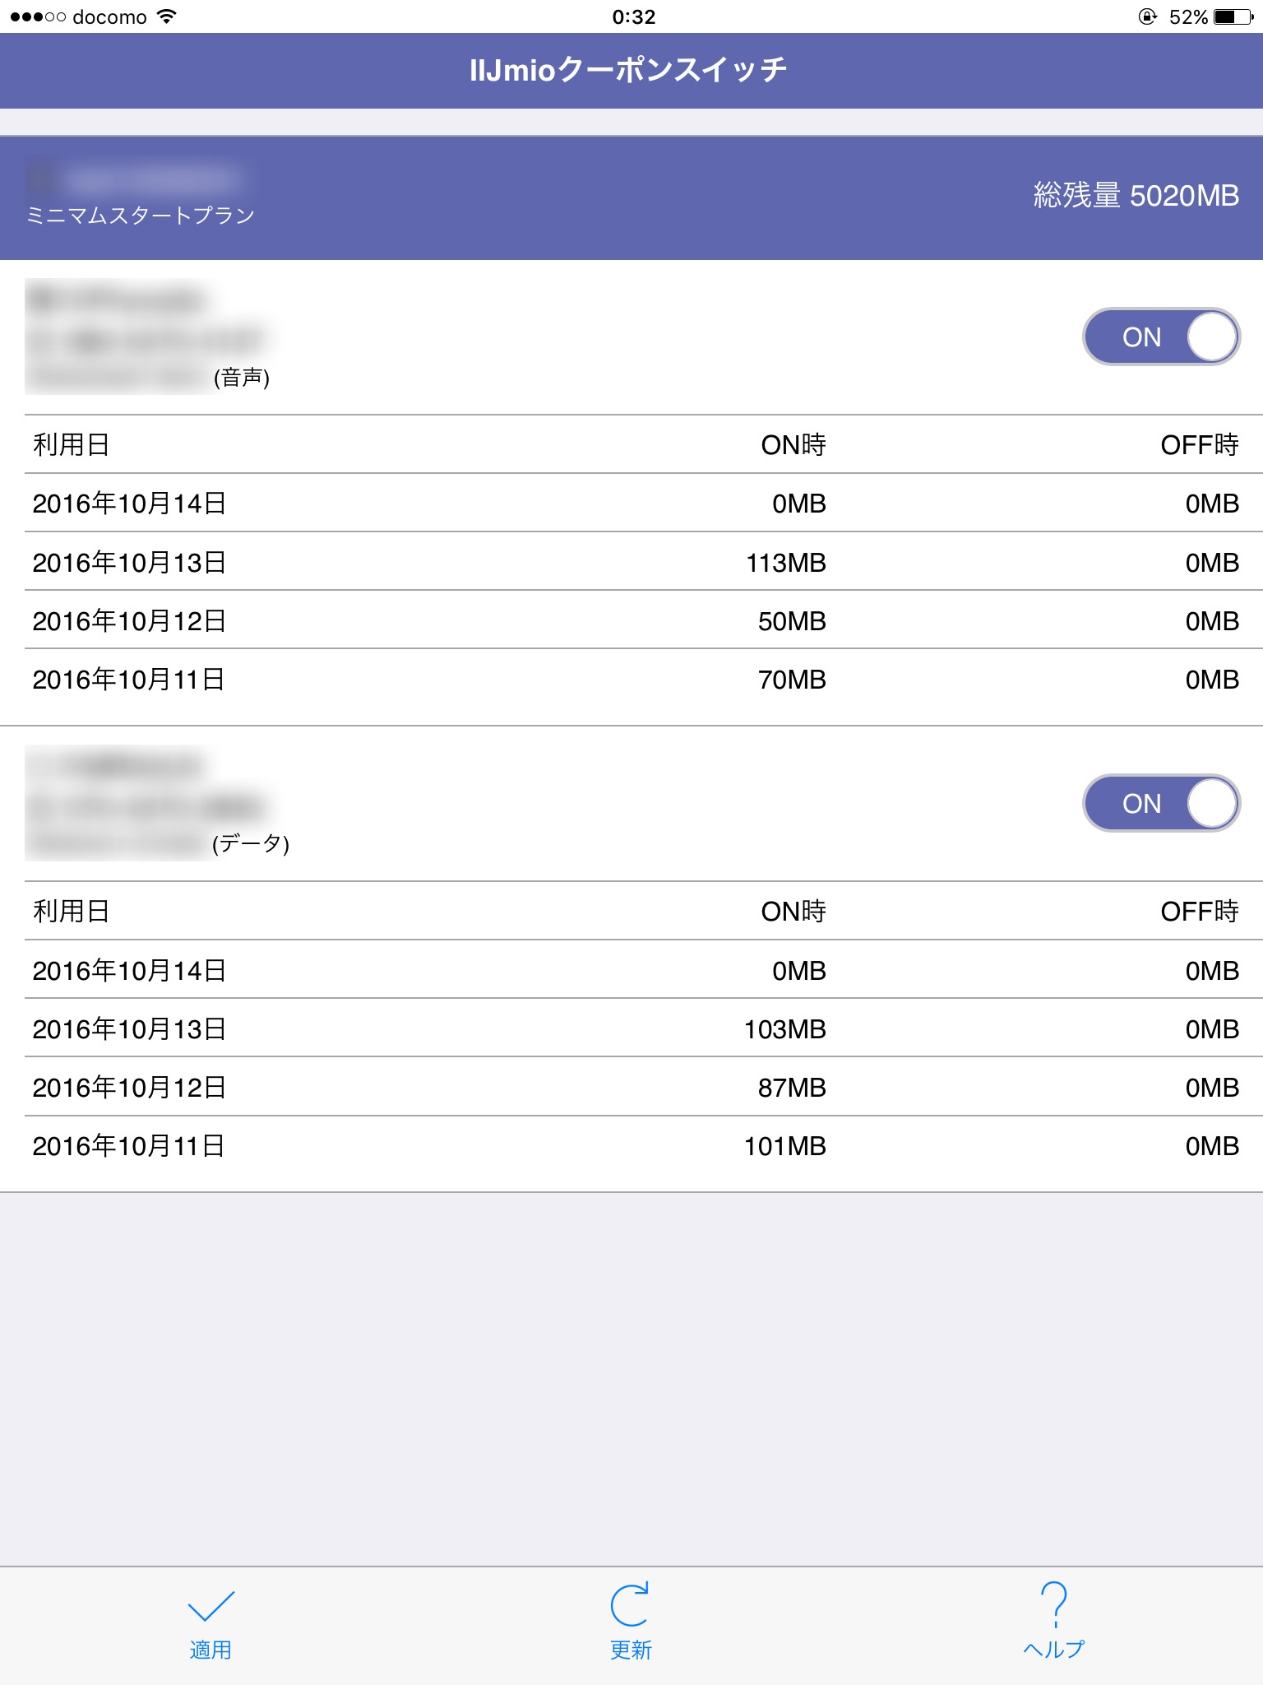Tap the question mark help icon

pyautogui.click(x=1053, y=1604)
